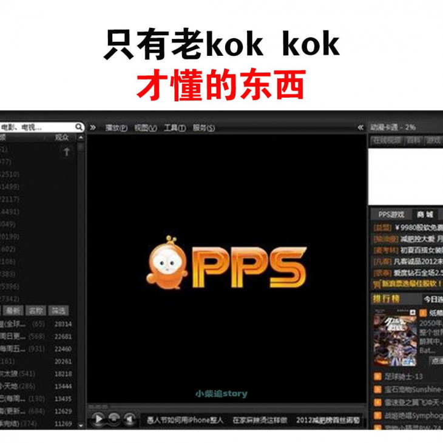Open ranking item 战姬绝唱Symphogear
This screenshot has width=443, height=443.
414,416
